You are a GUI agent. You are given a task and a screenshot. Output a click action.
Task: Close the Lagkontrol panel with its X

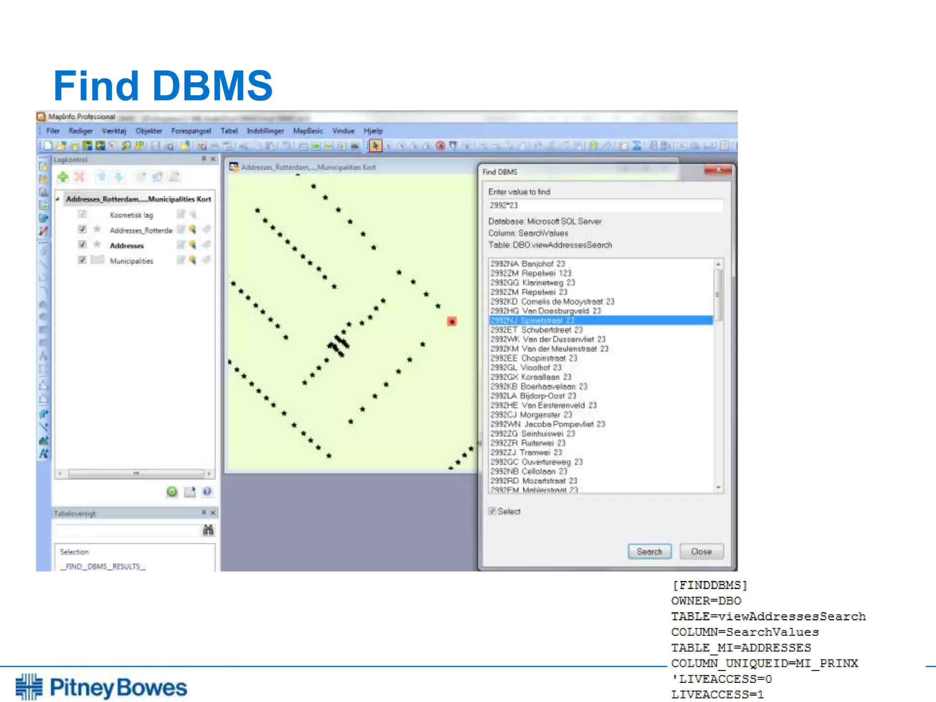coord(213,159)
